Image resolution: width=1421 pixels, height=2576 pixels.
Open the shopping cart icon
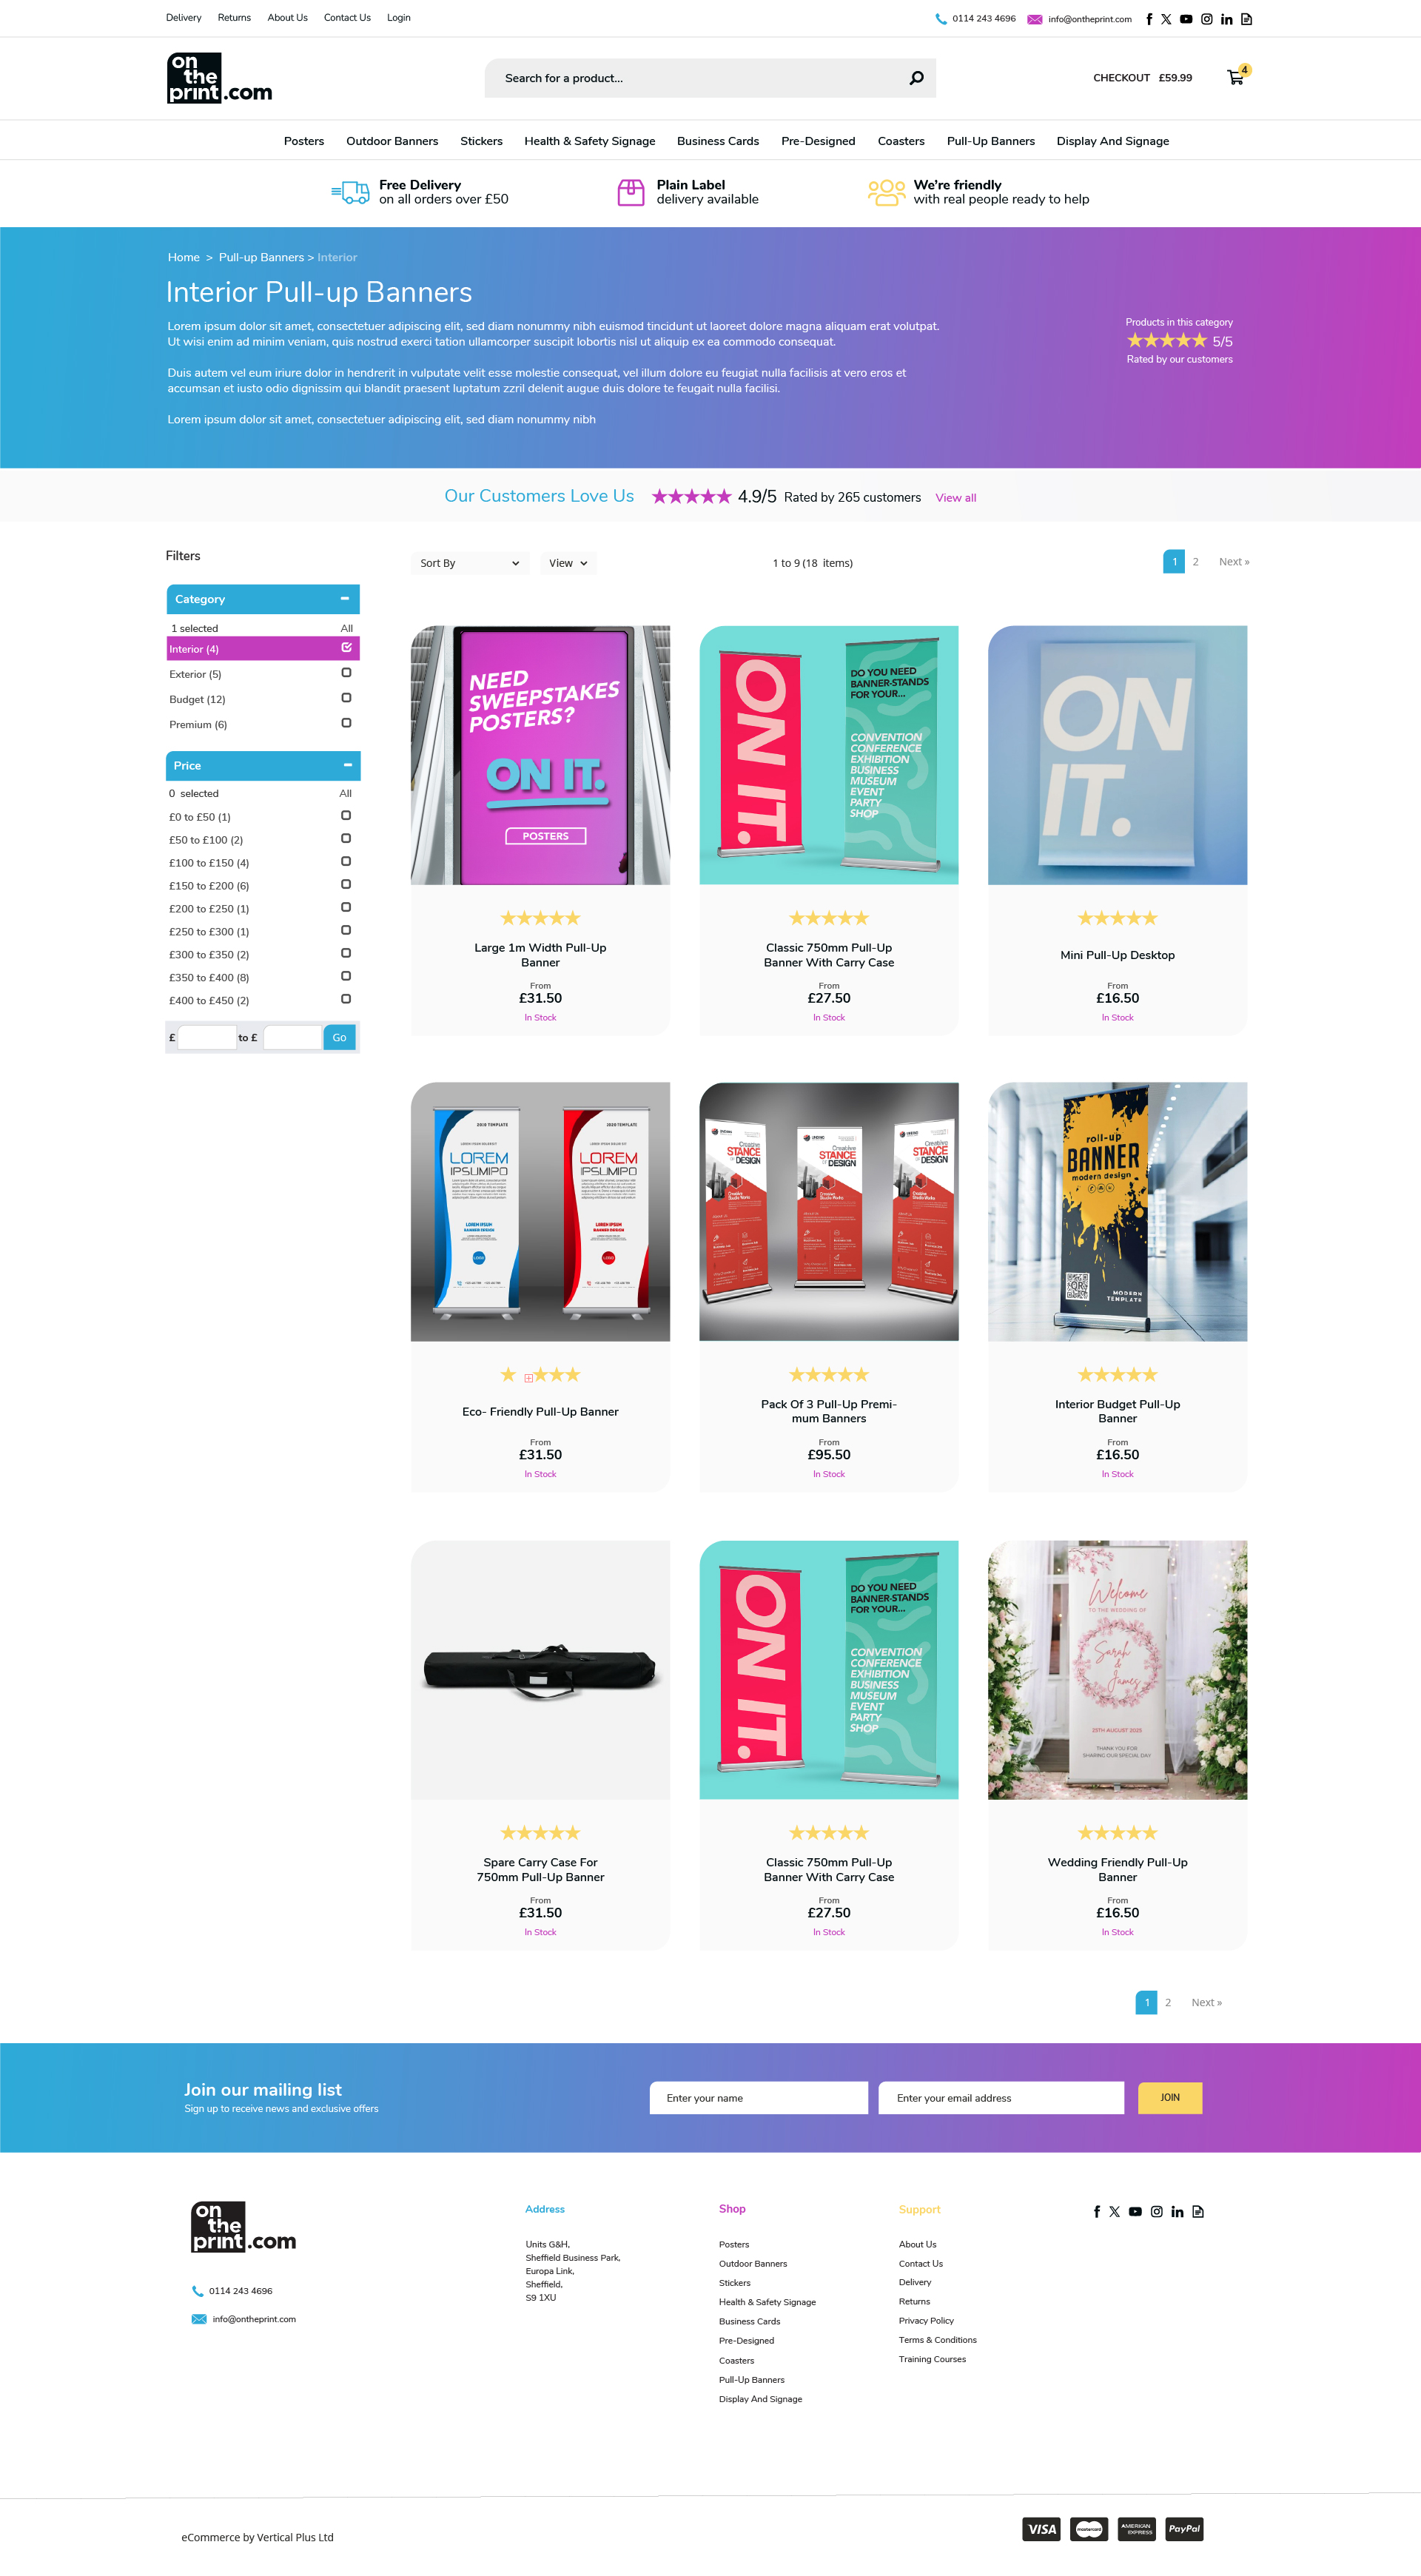click(1236, 77)
